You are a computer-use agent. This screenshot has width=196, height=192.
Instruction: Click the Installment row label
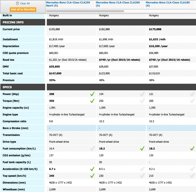point(10,39)
